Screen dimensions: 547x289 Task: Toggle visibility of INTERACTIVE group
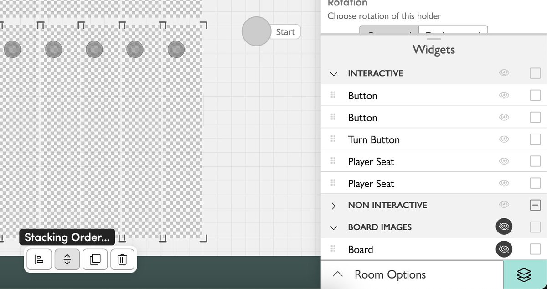(504, 73)
